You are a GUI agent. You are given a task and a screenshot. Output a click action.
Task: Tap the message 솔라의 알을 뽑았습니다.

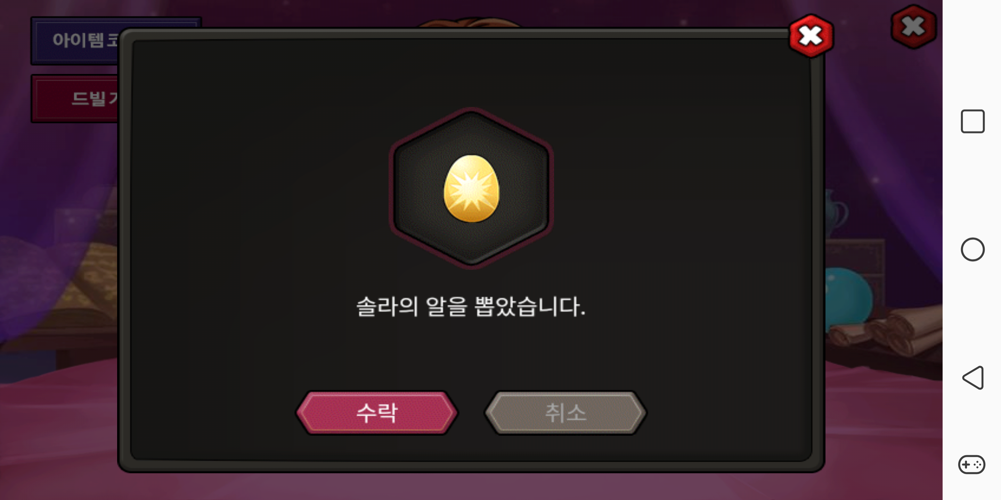(471, 306)
